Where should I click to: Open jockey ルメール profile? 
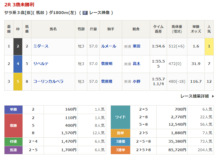pos(108,46)
